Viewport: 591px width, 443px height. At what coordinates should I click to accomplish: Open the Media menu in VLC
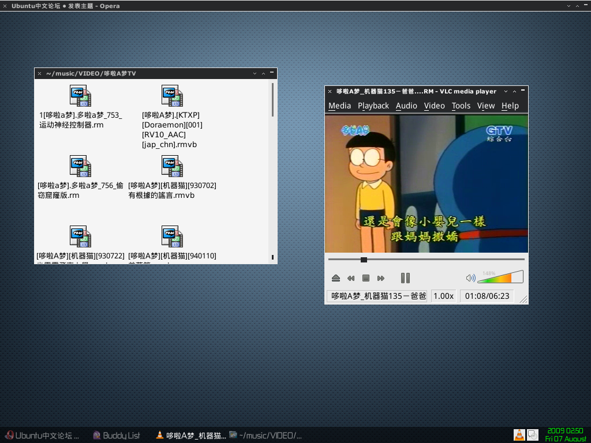click(339, 106)
